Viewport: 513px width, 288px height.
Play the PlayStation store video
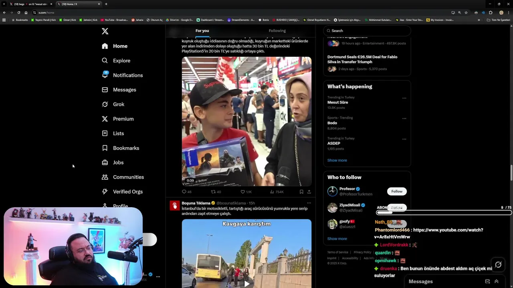(246, 121)
